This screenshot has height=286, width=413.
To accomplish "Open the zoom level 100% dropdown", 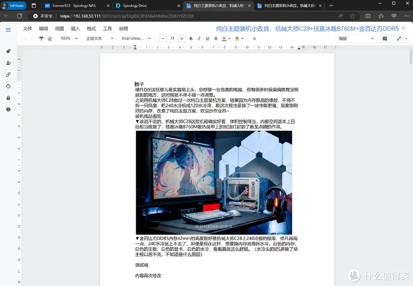I will [69, 38].
